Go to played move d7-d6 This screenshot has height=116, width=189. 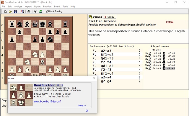click(x=171, y=56)
